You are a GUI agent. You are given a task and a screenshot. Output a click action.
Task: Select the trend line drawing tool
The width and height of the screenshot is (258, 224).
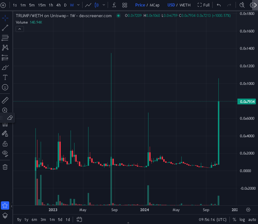coord(5,28)
